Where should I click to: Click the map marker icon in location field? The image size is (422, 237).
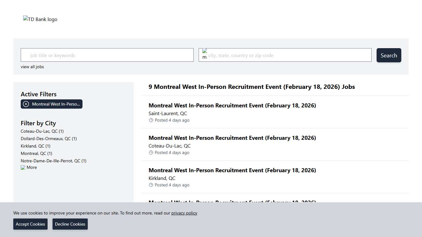click(x=205, y=53)
